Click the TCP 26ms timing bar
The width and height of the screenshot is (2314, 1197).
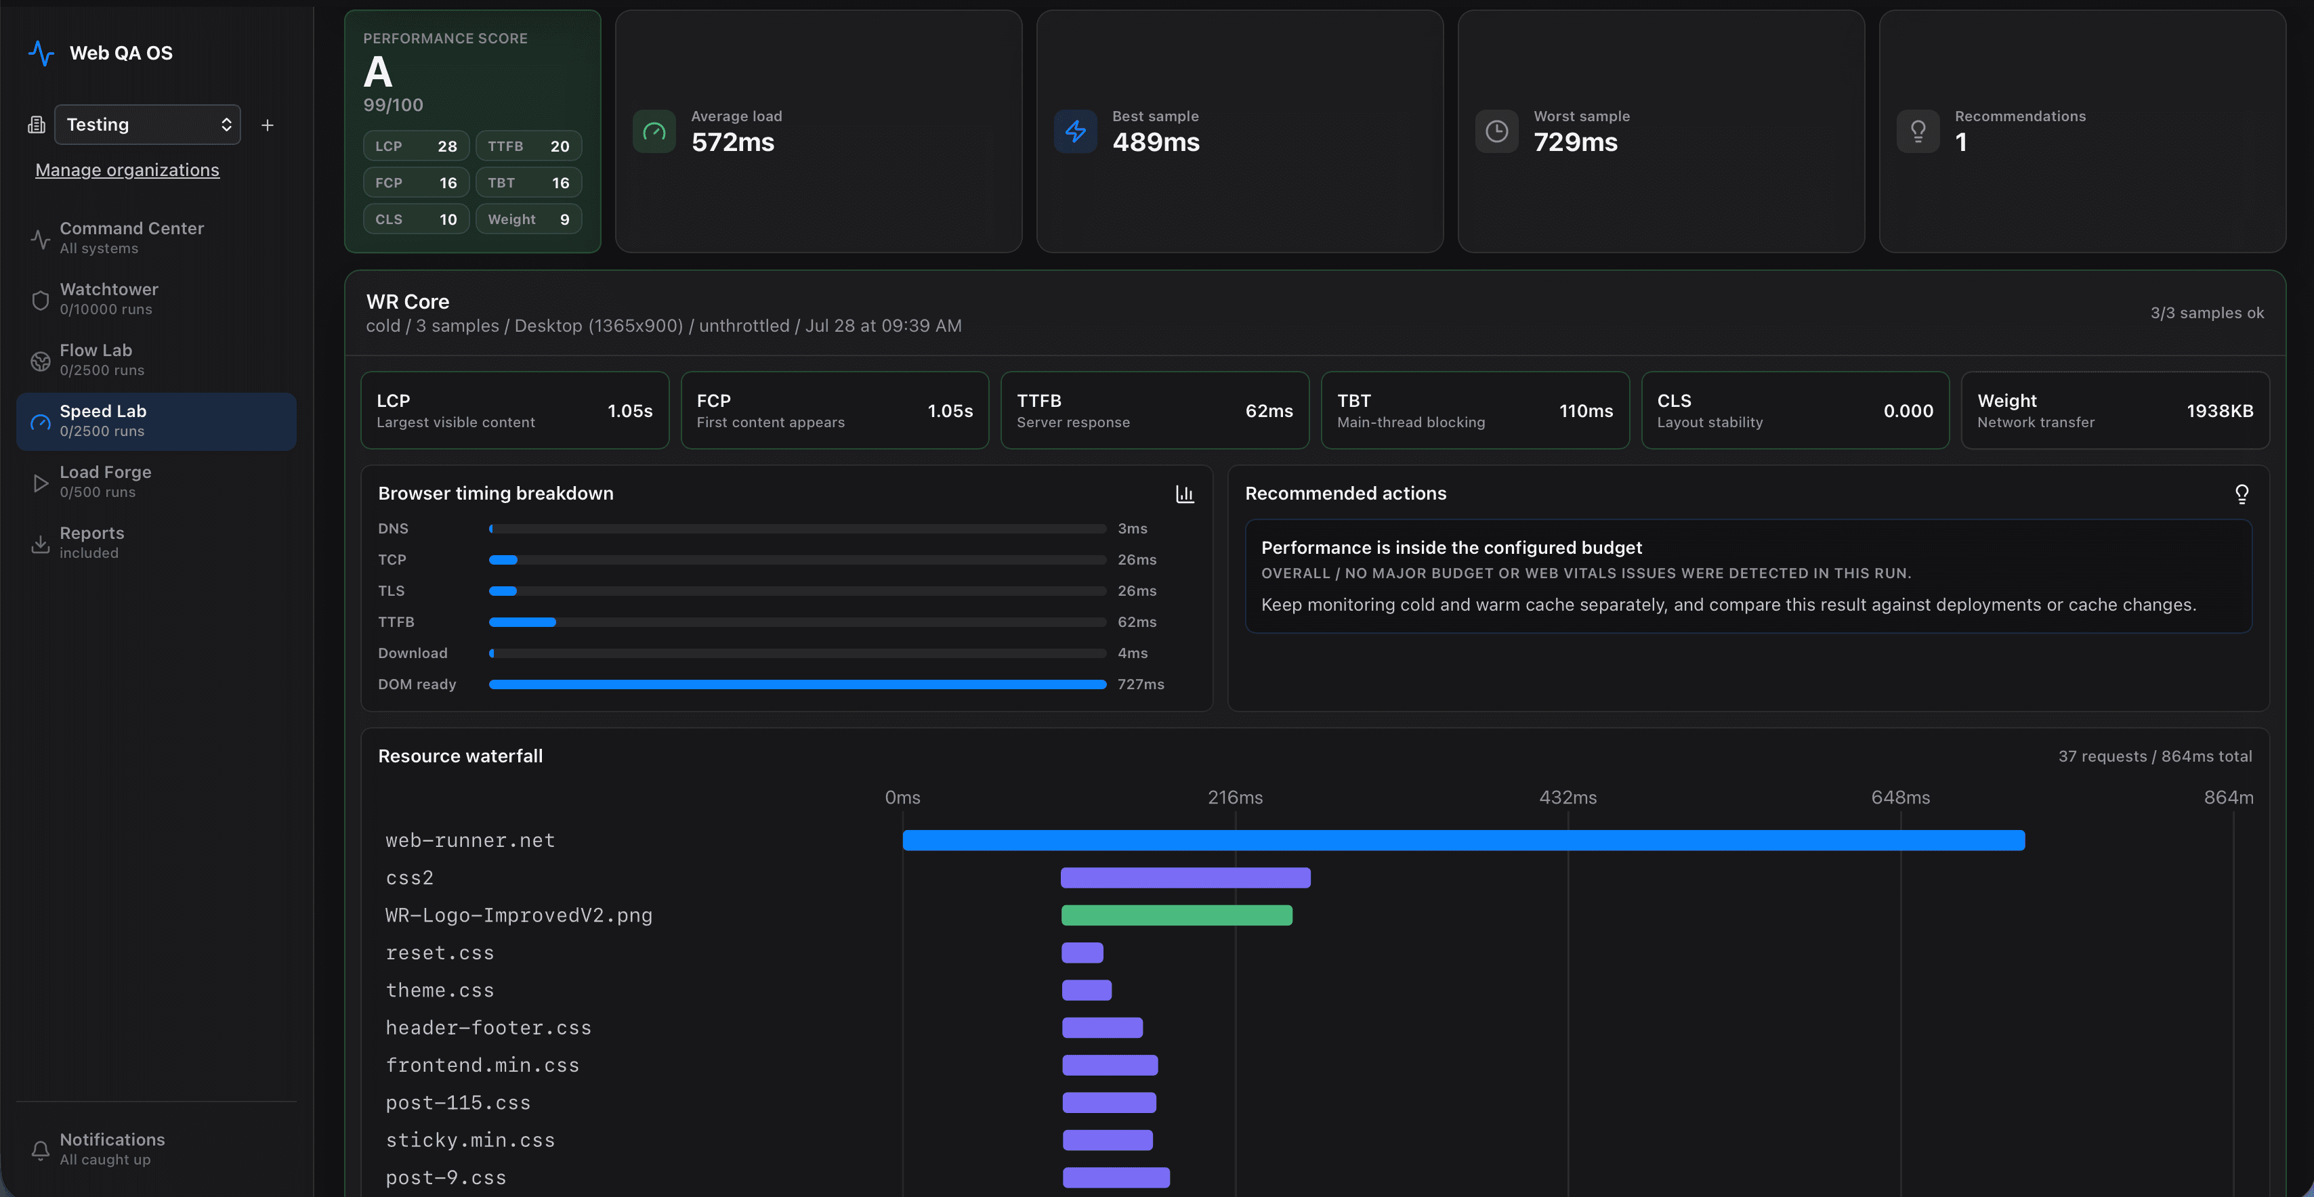click(x=798, y=561)
